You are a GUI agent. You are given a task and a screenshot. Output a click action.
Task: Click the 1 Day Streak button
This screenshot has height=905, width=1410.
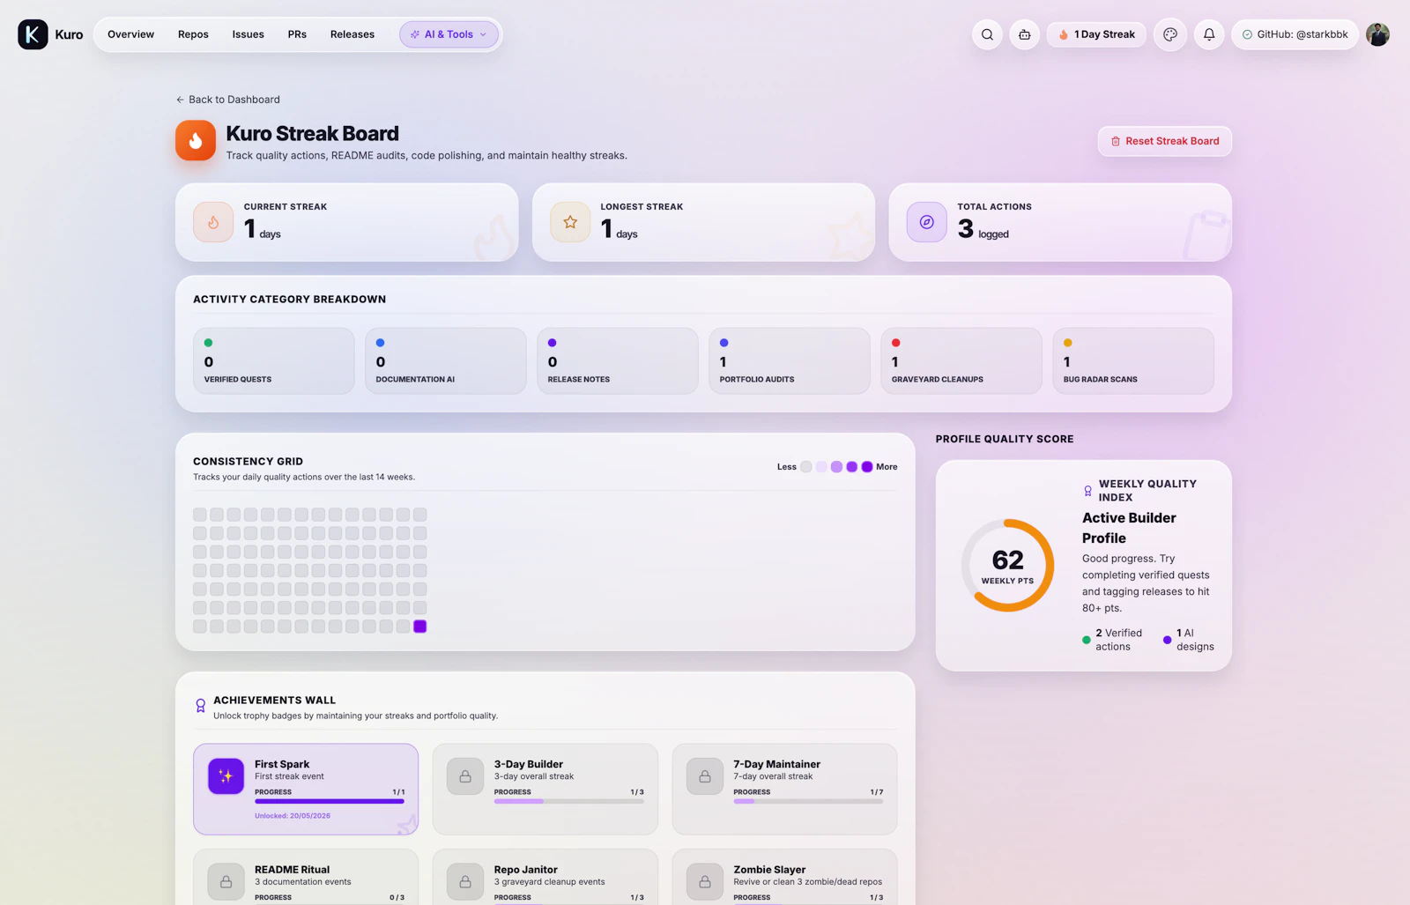[1096, 34]
